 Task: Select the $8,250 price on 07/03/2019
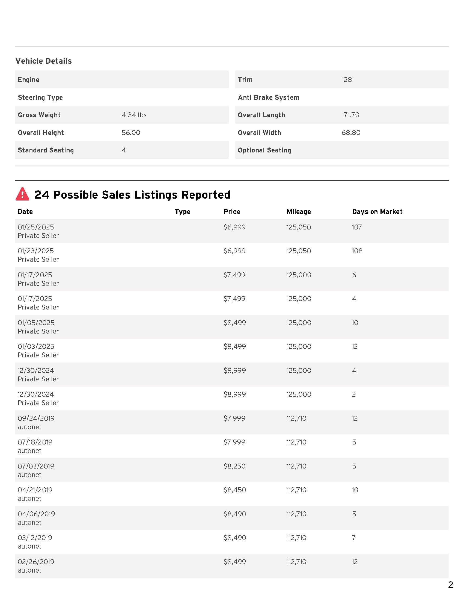coord(234,466)
